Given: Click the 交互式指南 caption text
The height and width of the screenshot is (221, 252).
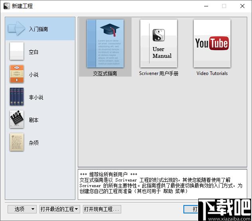Looking at the screenshot, I should (x=105, y=73).
